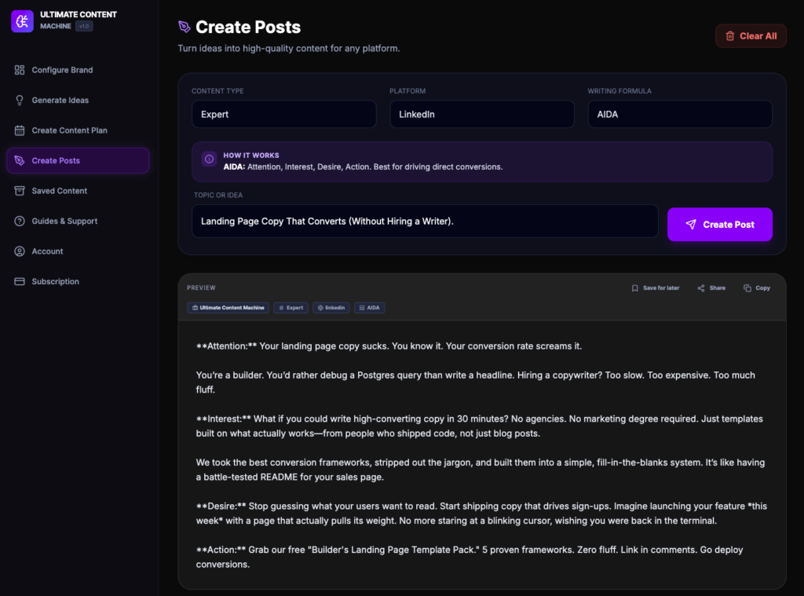Click the Saved Content archive icon
Viewport: 804px width, 596px height.
click(20, 191)
